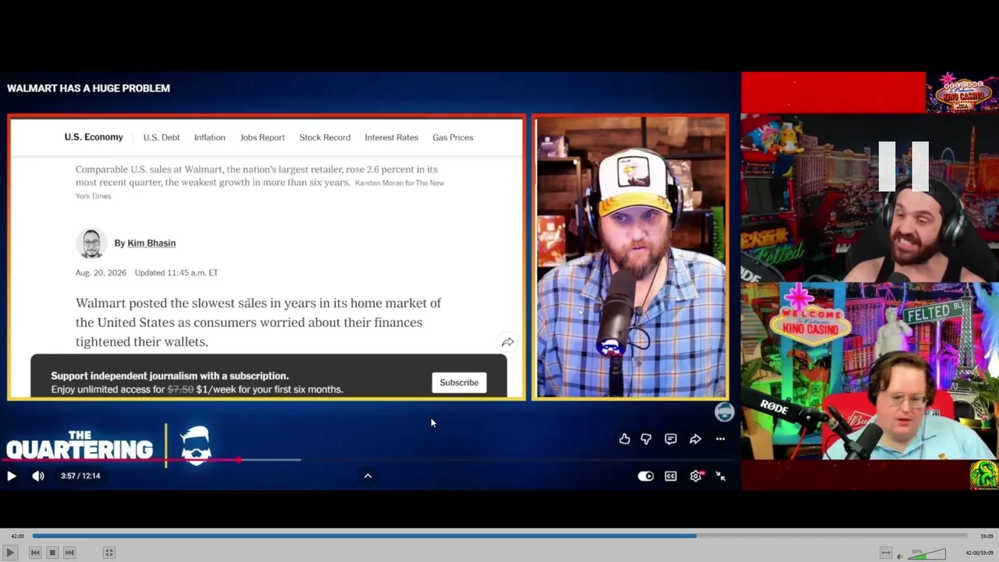Open the Stock Record tab

tap(325, 137)
